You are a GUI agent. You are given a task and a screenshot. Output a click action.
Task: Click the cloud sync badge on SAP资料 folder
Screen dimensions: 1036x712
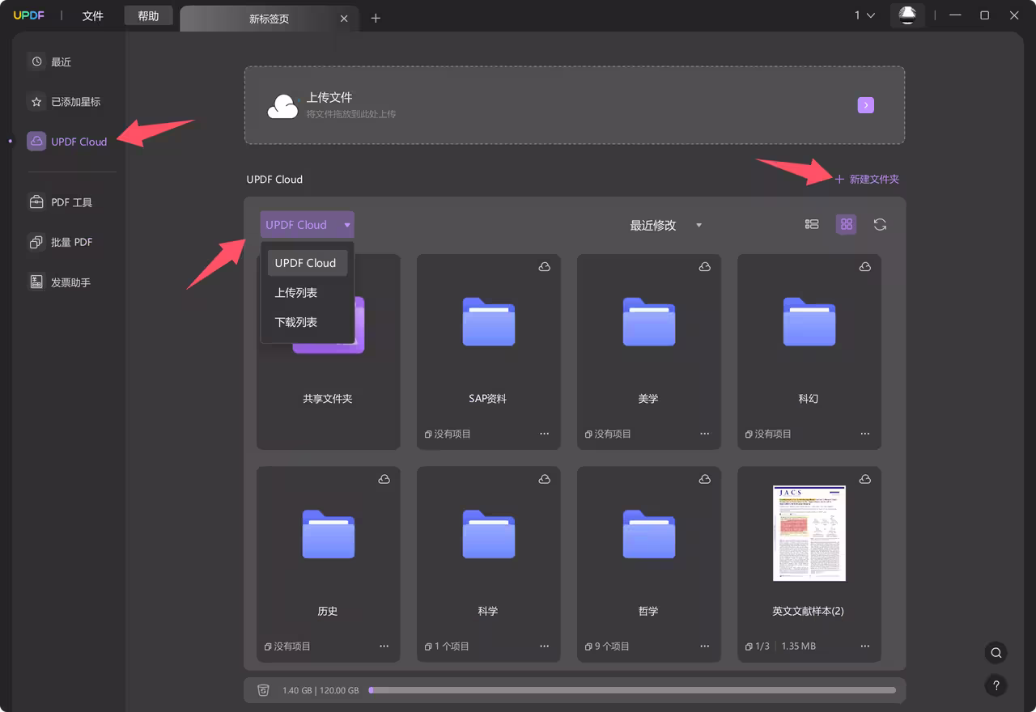(x=544, y=266)
